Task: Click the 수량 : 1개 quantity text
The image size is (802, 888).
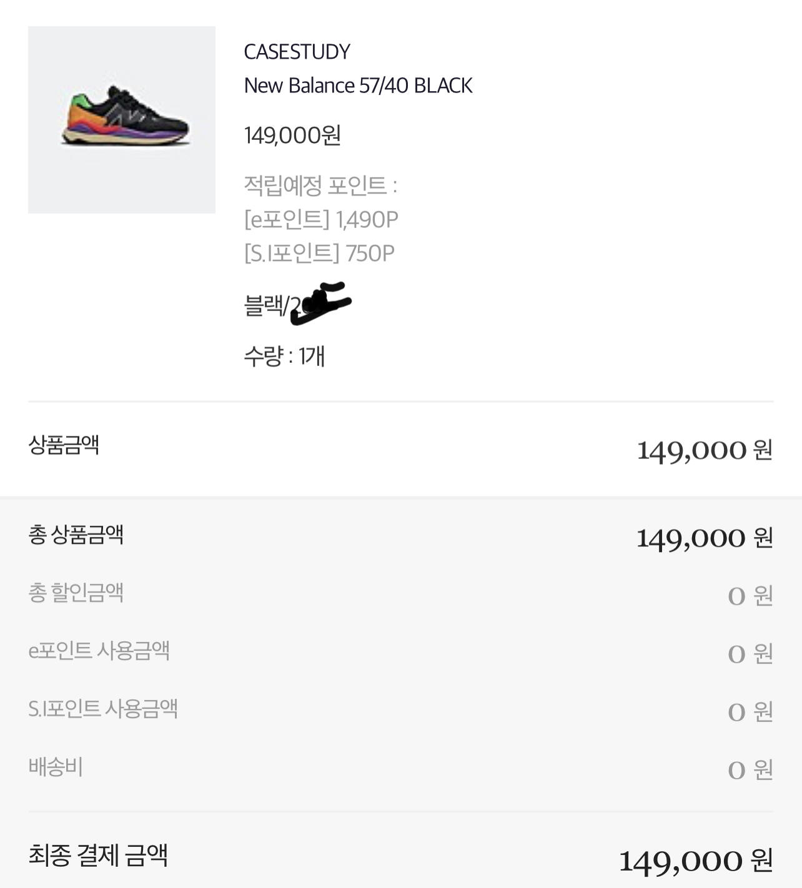Action: click(284, 356)
